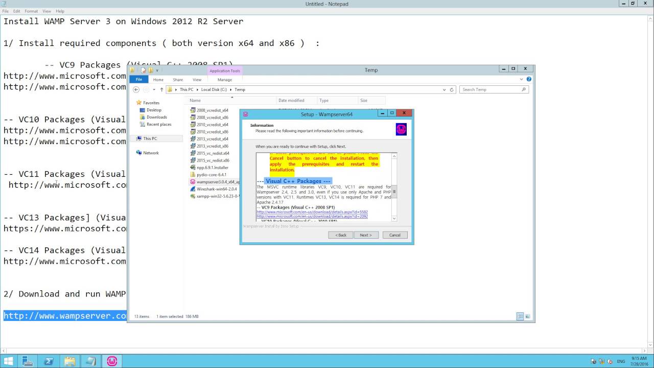Click the Explorer Help question mark icon
This screenshot has height=368, width=654.
pyautogui.click(x=529, y=79)
